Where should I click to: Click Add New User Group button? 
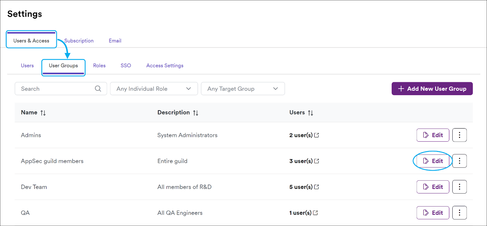point(432,89)
